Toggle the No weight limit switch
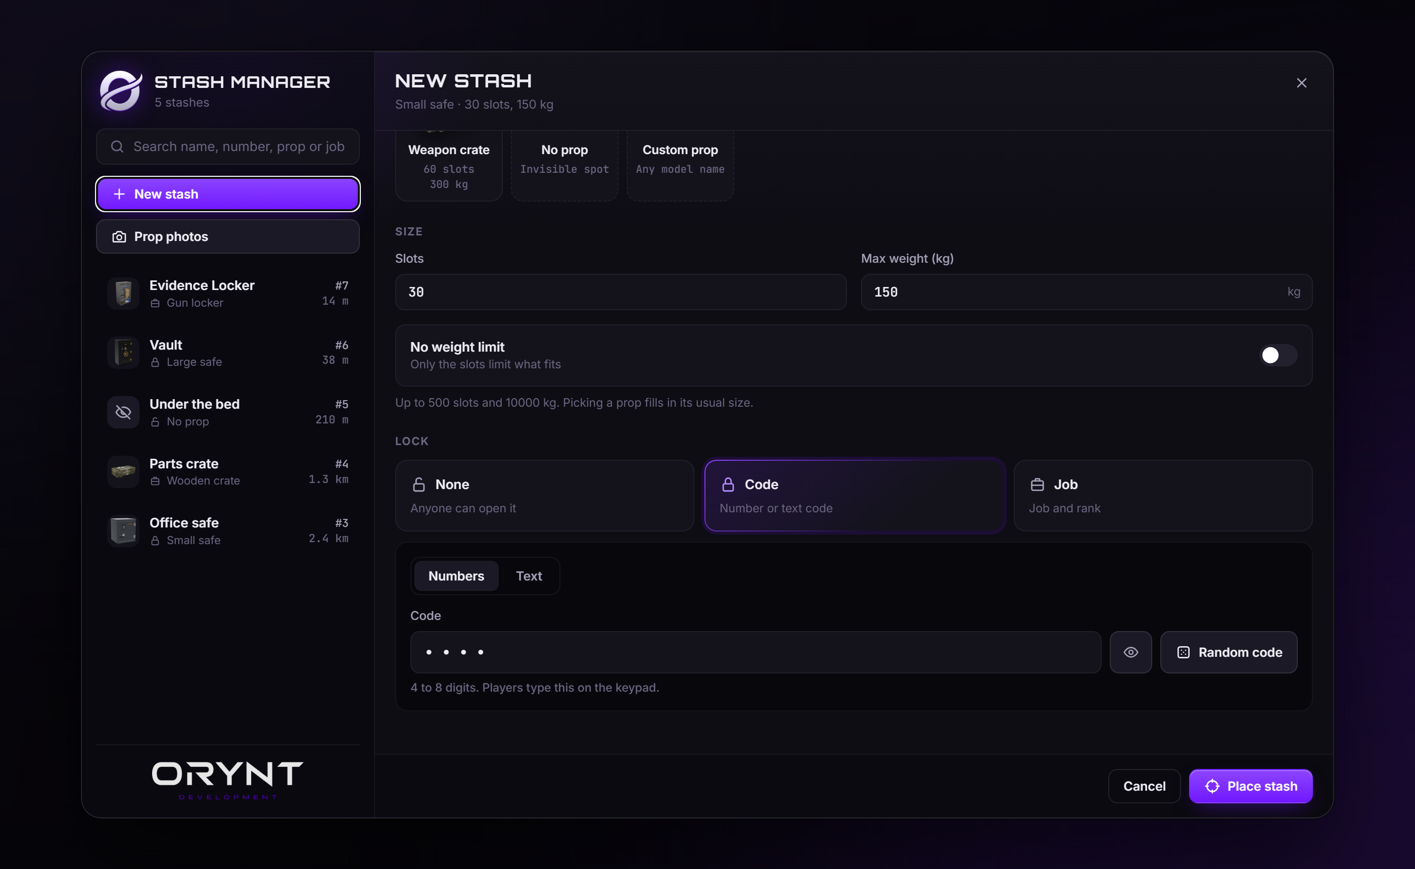The image size is (1415, 869). (1278, 355)
